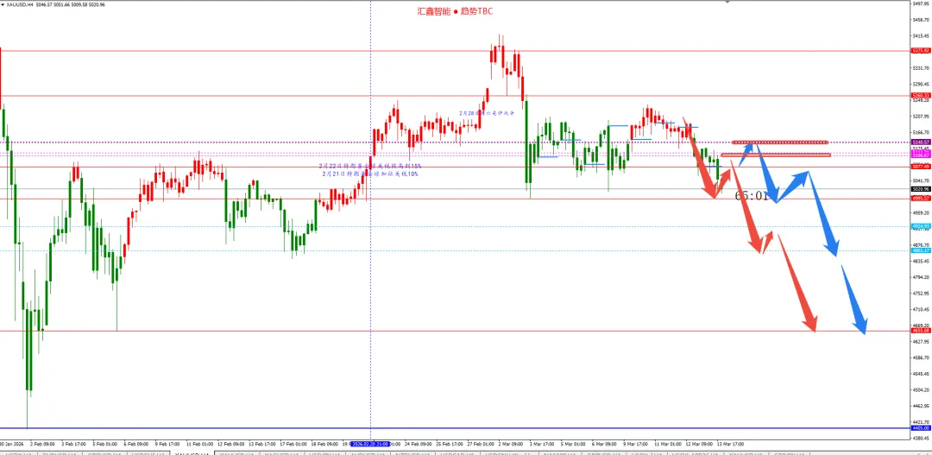Click the 5497.95 price scale value

(922, 3)
